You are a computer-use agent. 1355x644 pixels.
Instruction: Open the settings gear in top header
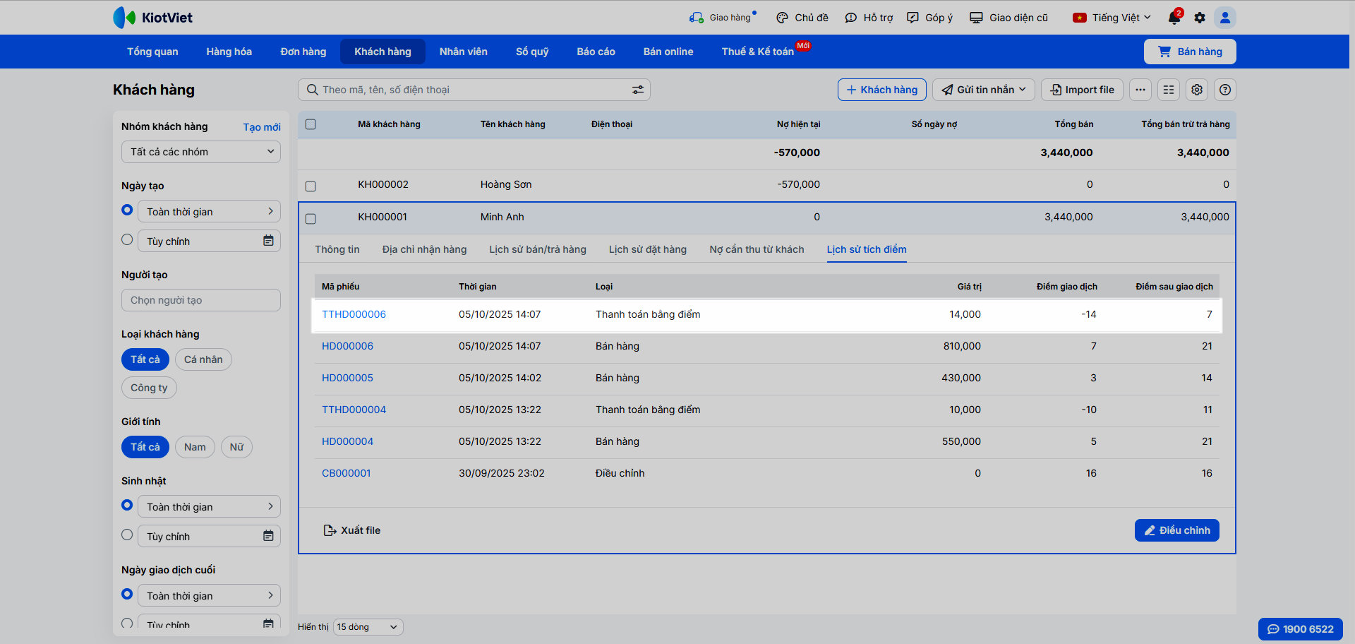tap(1200, 18)
